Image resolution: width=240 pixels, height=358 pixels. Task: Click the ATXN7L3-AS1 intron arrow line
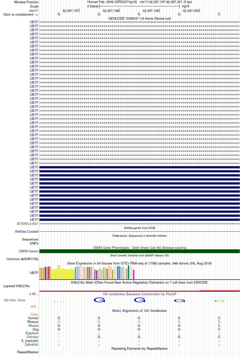coord(139,224)
